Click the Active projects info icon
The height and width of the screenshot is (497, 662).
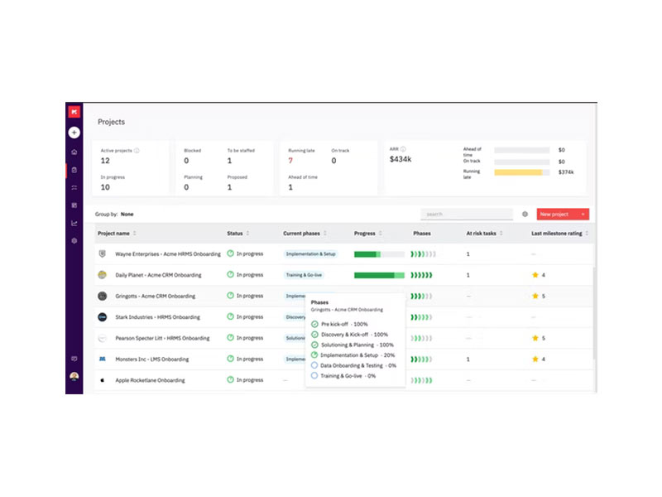137,151
